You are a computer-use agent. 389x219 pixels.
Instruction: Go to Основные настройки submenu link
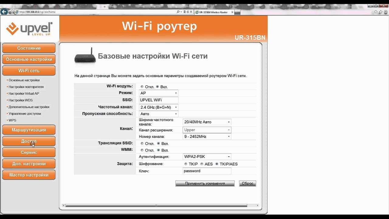tap(24, 80)
